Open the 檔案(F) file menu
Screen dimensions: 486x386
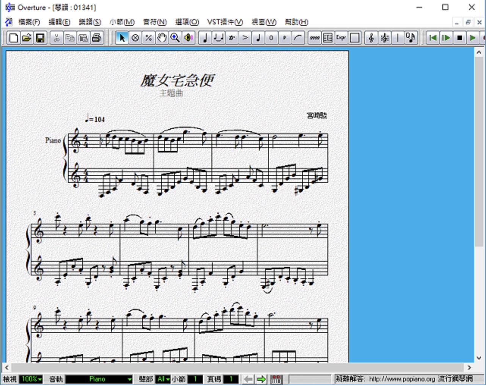click(29, 22)
